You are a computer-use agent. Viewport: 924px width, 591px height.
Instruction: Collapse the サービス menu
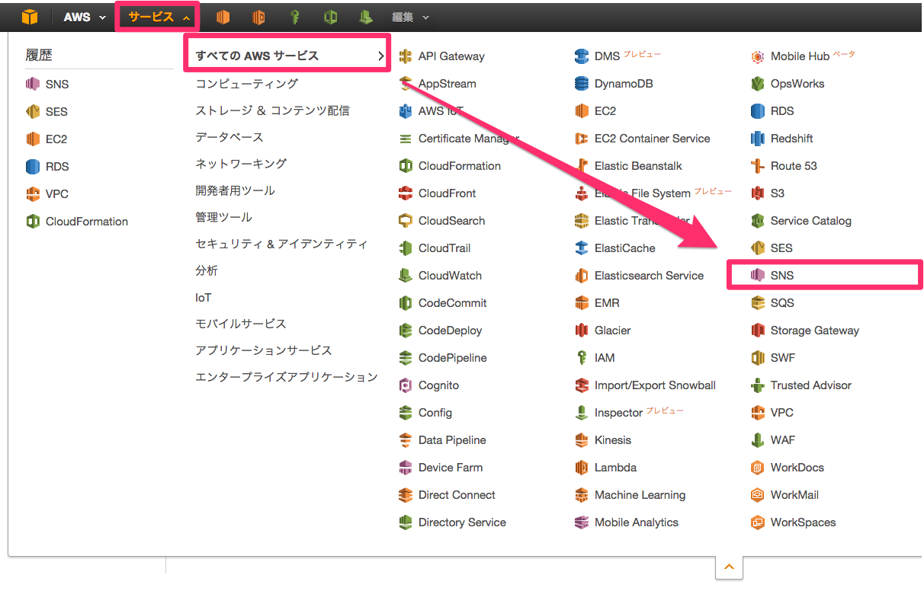(x=158, y=17)
